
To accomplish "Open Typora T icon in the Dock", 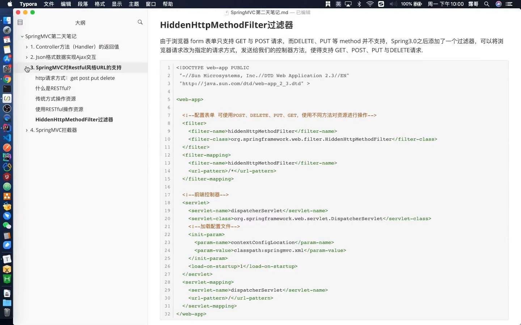I will [7, 259].
